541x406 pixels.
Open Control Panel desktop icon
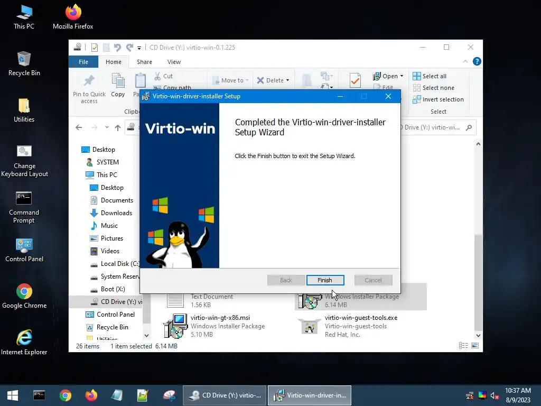tap(24, 250)
